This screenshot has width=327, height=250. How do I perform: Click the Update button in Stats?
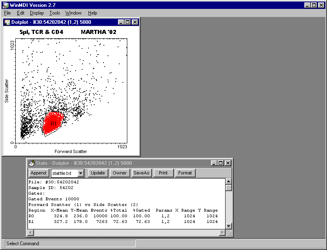[97, 173]
